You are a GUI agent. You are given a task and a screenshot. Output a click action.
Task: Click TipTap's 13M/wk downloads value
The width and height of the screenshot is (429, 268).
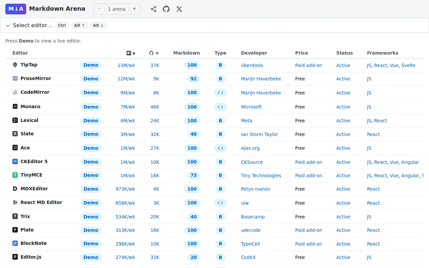click(x=126, y=65)
